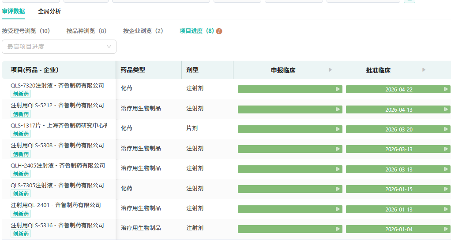
Task: Click arrow icon on QLS-7305 申报临床 bar
Action: click(x=338, y=189)
